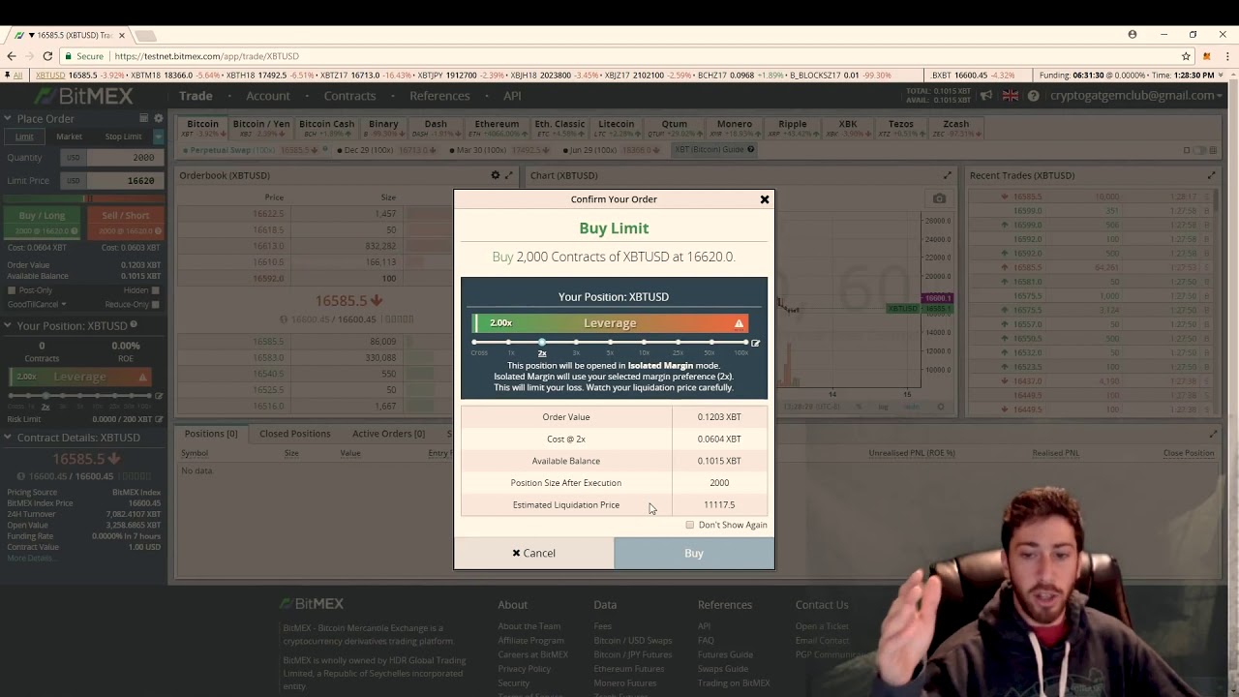The image size is (1239, 697).
Task: Collapse the Place Order panel
Action: coord(9,118)
